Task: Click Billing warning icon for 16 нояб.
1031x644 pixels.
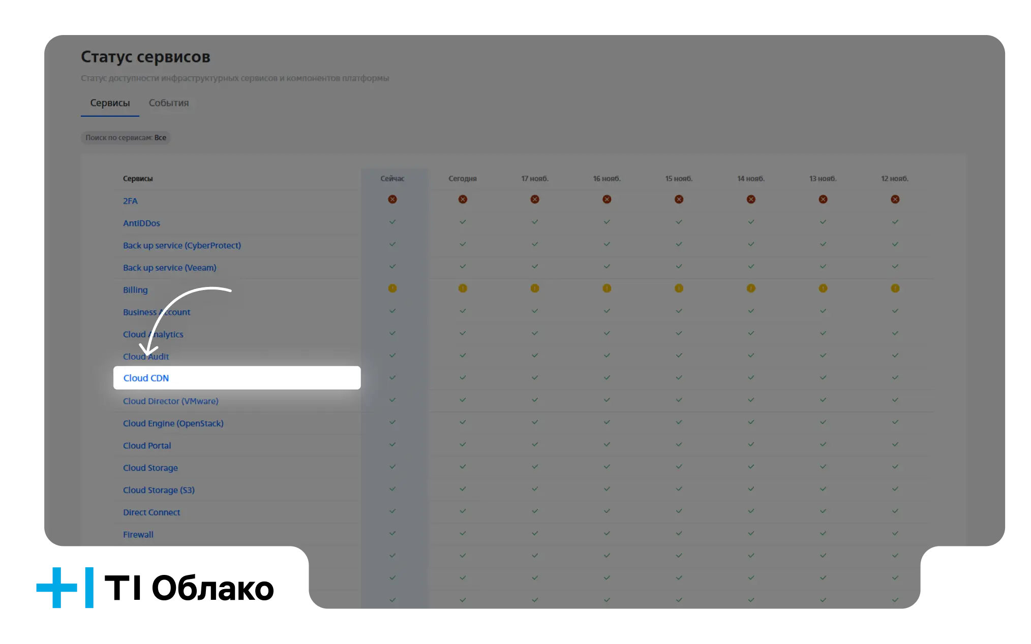Action: click(607, 288)
